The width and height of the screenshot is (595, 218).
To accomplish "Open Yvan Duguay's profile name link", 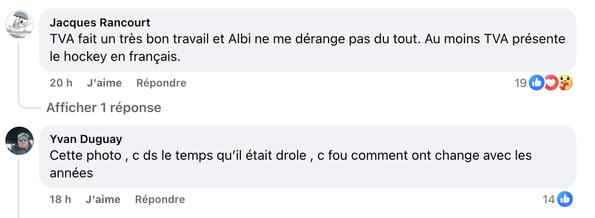I will [x=86, y=139].
